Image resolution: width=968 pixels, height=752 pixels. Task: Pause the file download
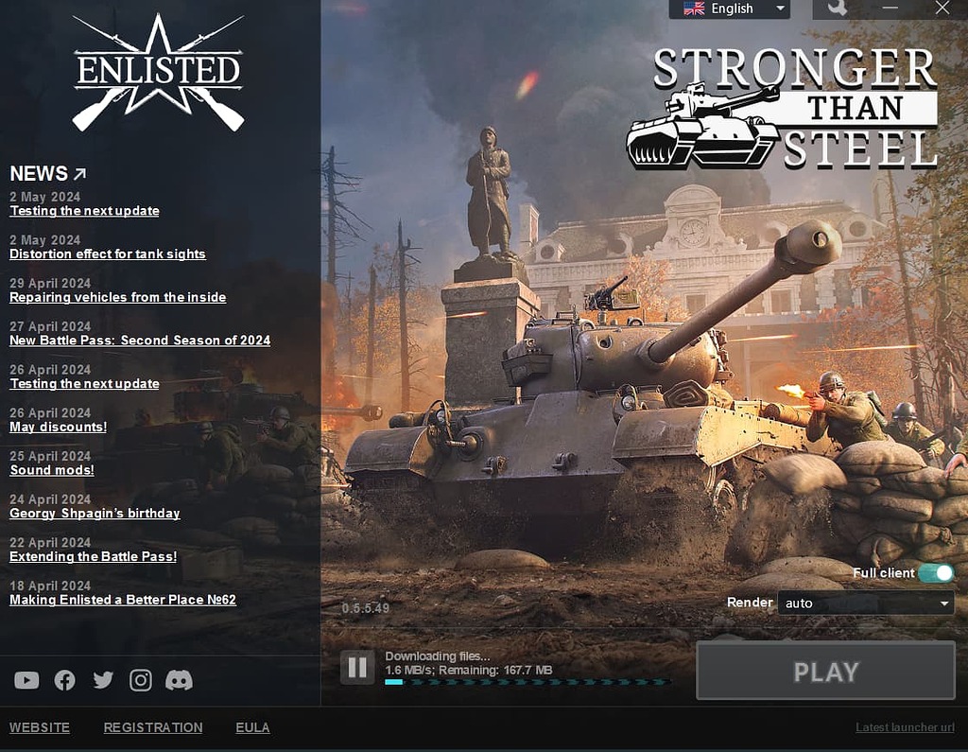tap(357, 668)
